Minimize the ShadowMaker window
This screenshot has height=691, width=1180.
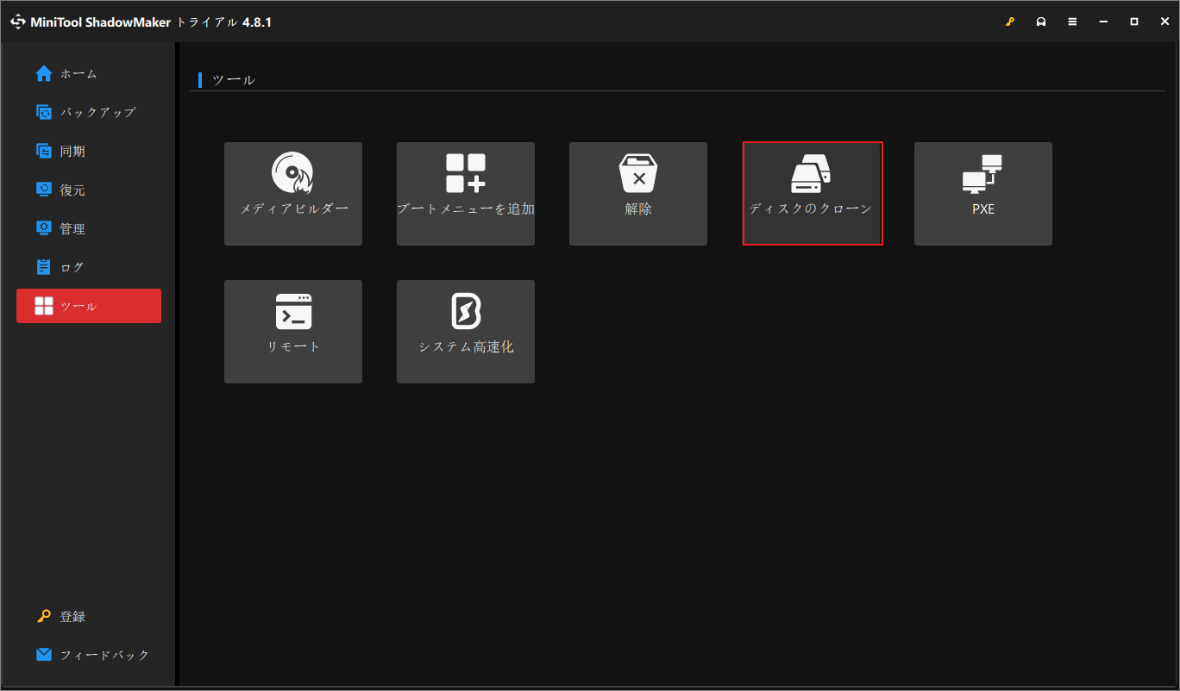point(1103,22)
